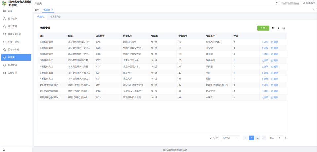317x152 pixels.
Task: Click the 基本信息 user icon in sidebar
Action: (4, 19)
